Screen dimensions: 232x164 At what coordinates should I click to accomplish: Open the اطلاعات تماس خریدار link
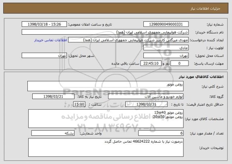point(51,40)
